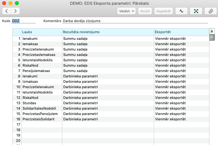Viewport: 218px width, 145px height.
Task: Click the activity pulse icon button
Action: coord(181,11)
